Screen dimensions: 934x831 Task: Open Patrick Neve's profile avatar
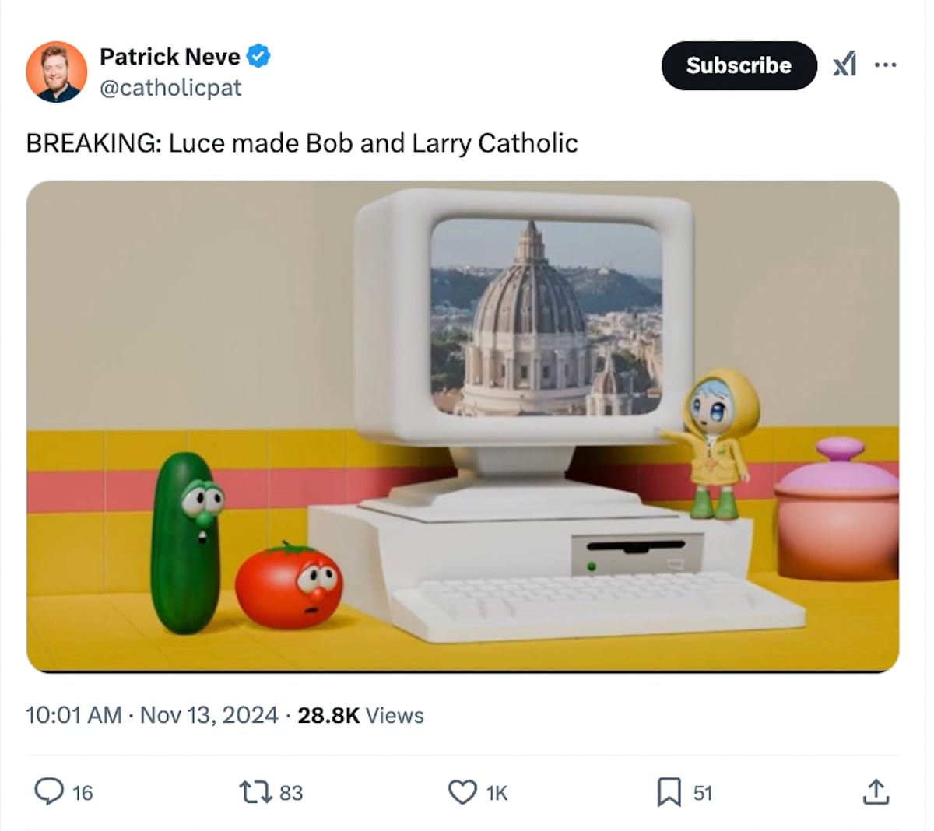coord(56,72)
